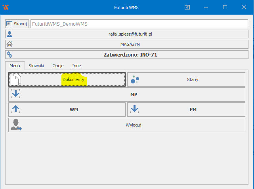Open the Dokumenty section

[x=73, y=79]
